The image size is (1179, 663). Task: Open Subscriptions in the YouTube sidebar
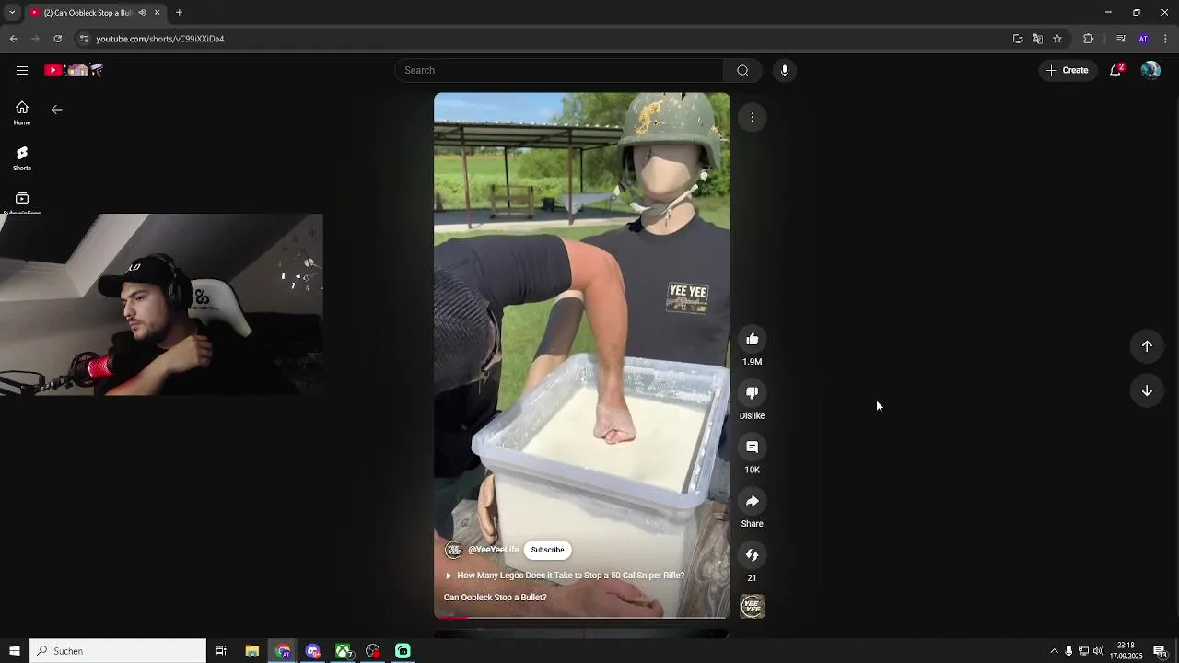point(22,203)
